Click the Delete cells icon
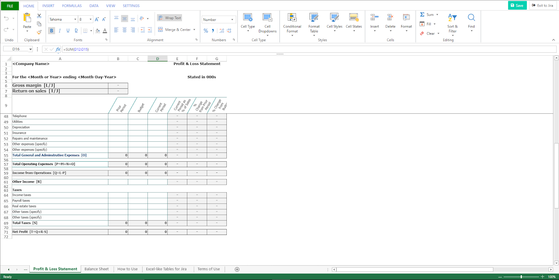The width and height of the screenshot is (559, 280). point(390,17)
